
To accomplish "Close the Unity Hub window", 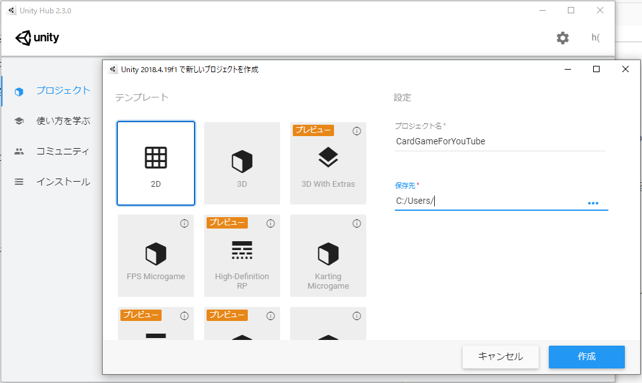I will click(600, 11).
